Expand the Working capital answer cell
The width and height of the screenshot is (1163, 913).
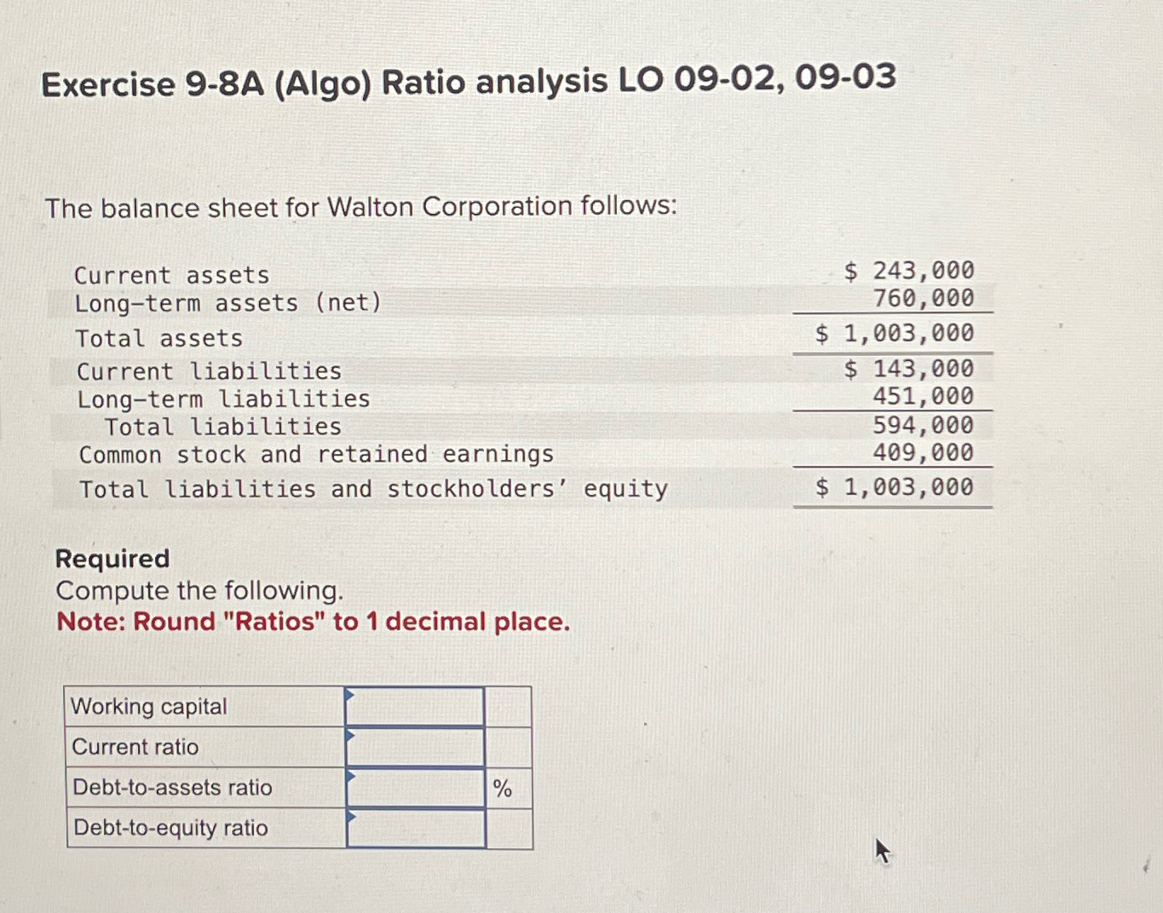pos(416,707)
